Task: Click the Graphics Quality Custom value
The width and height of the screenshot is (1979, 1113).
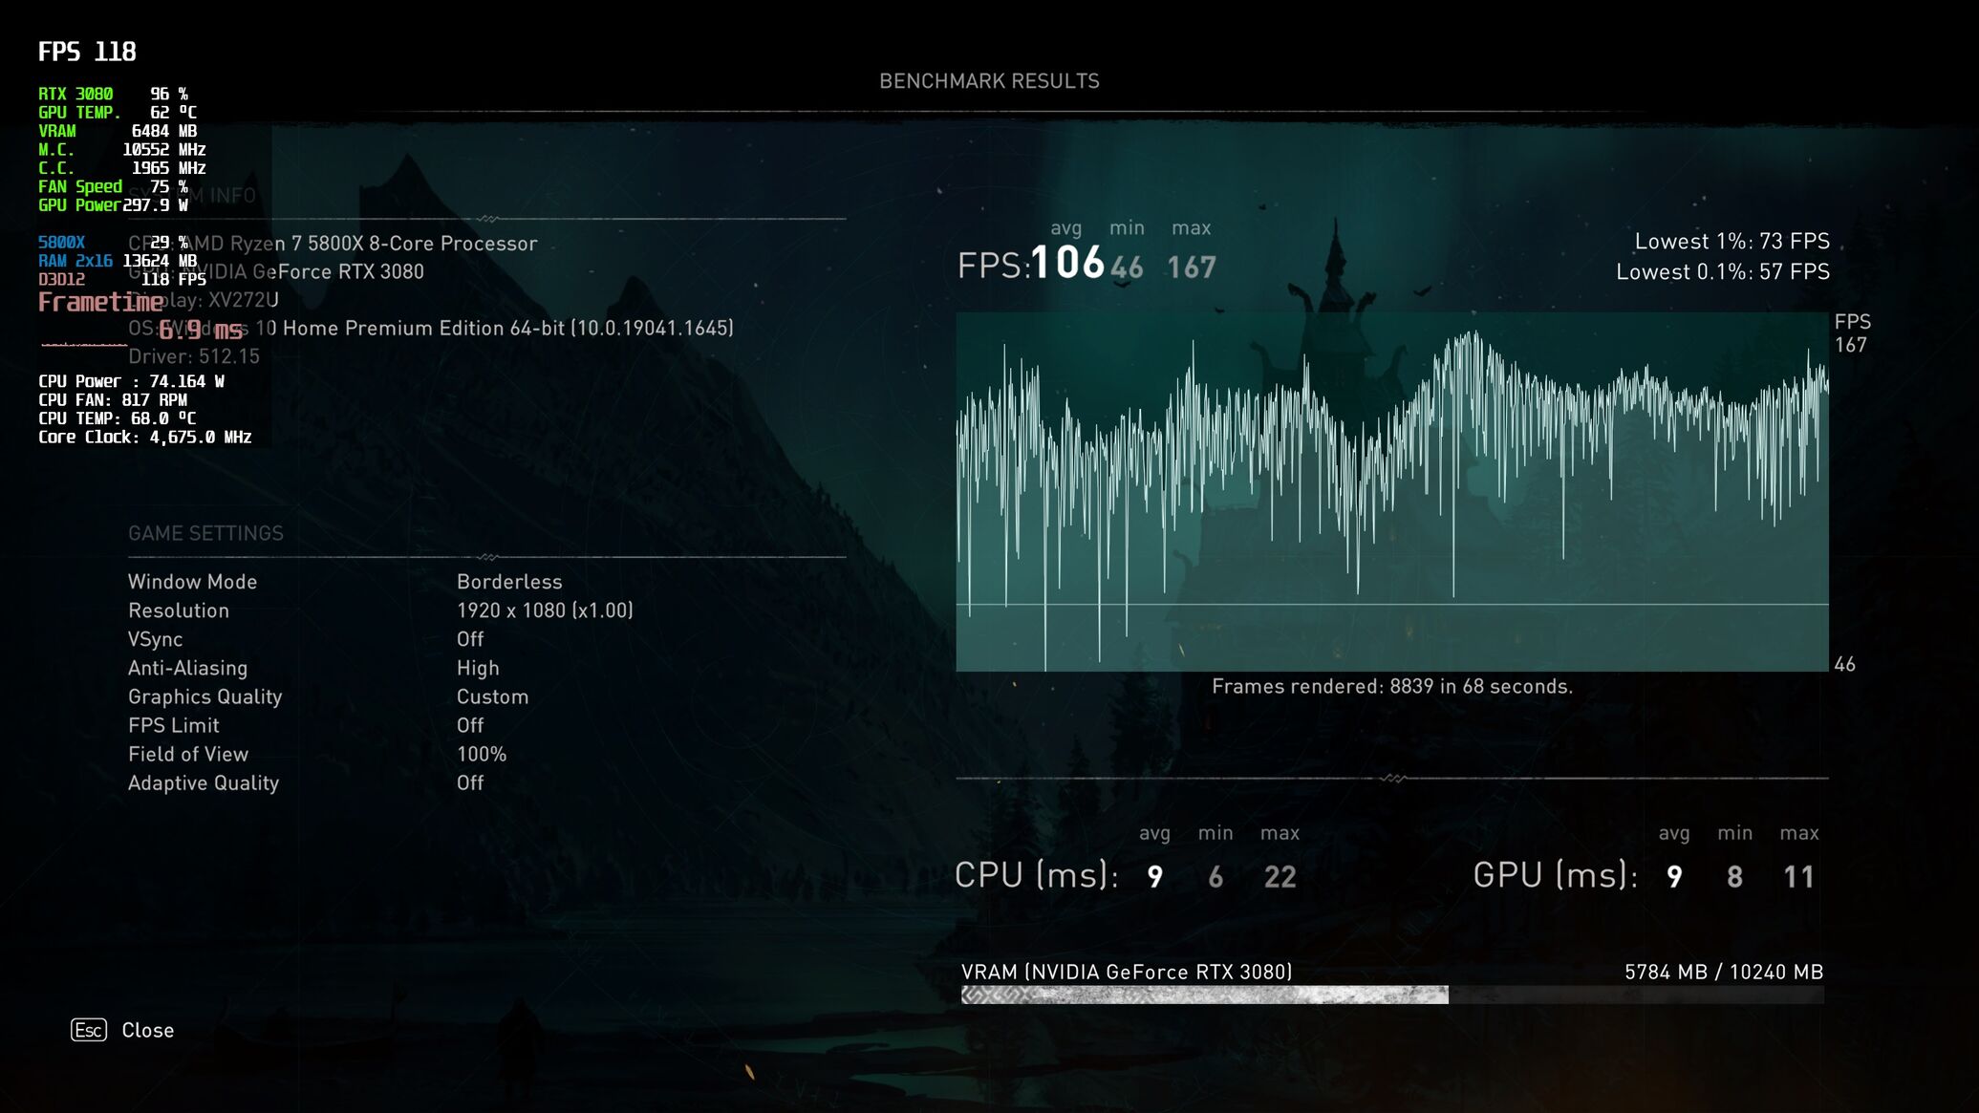Action: (492, 696)
